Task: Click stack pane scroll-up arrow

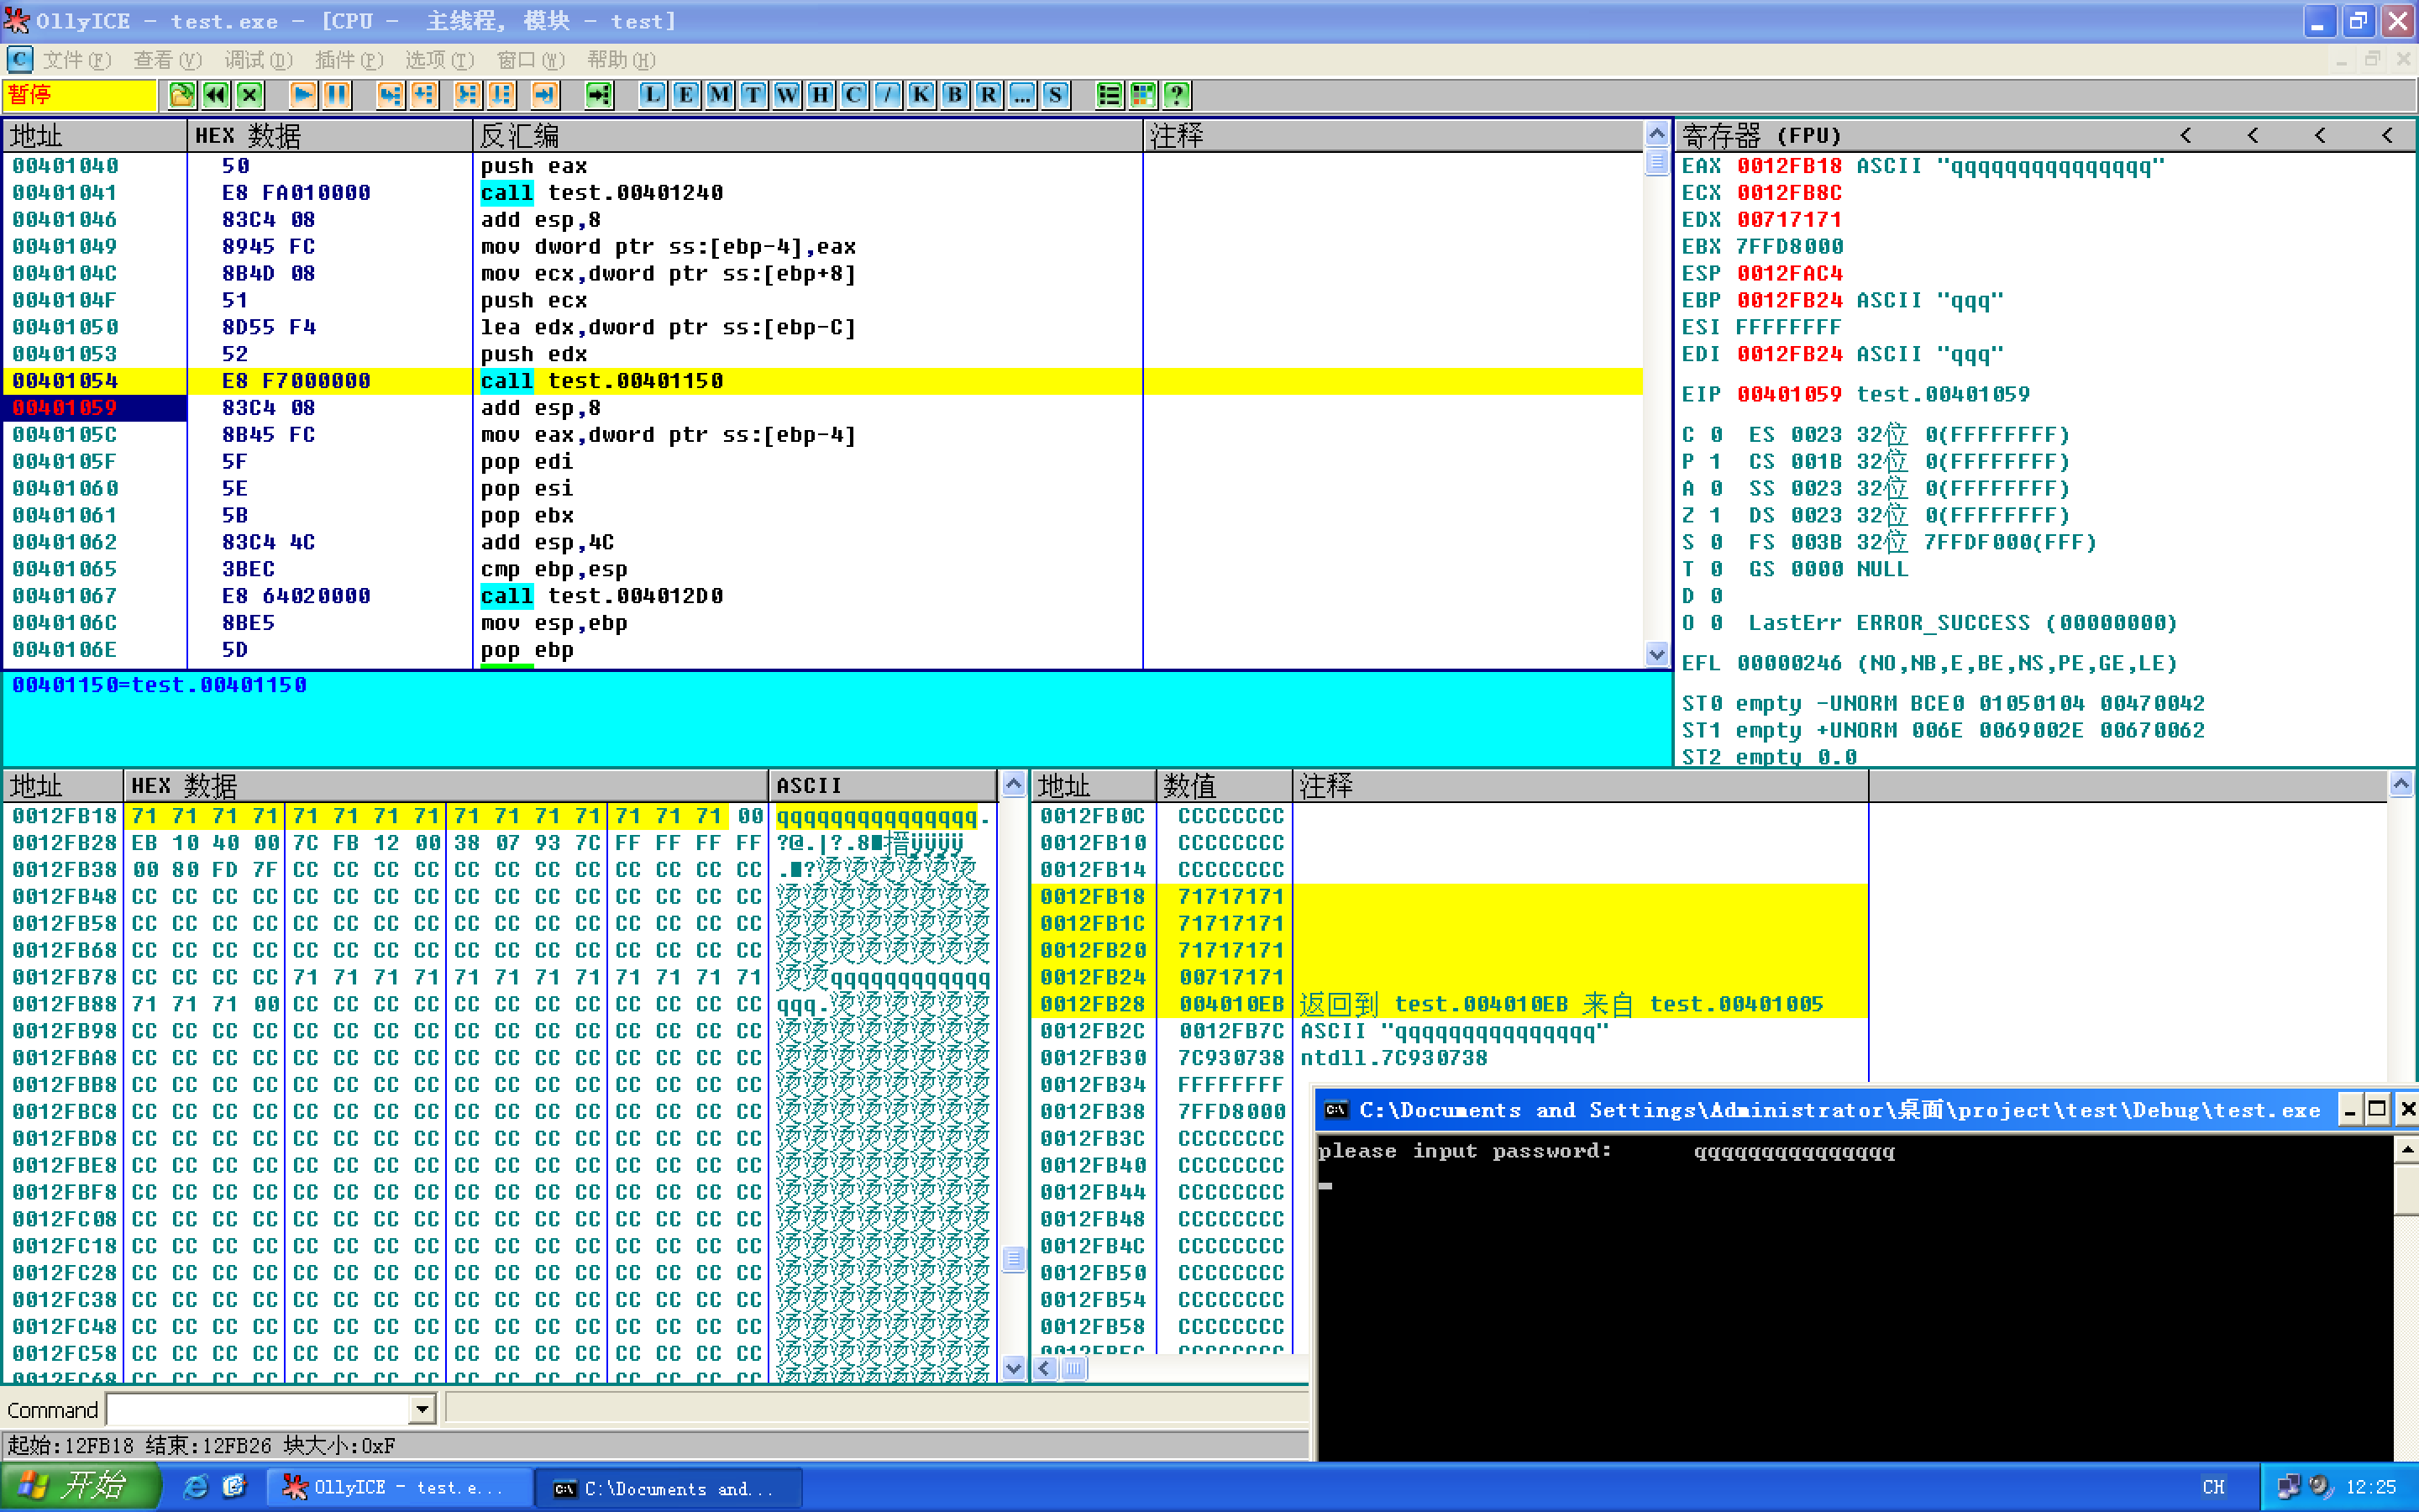Action: pos(2401,785)
